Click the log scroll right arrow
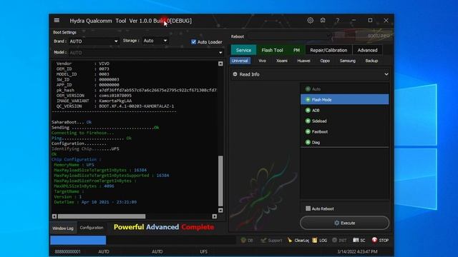This screenshot has height=257, width=458. point(215,216)
